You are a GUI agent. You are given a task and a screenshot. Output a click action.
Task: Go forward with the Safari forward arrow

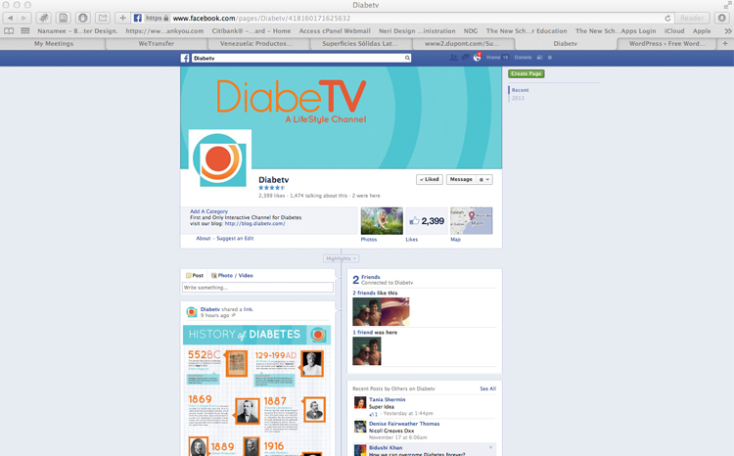[x=23, y=18]
